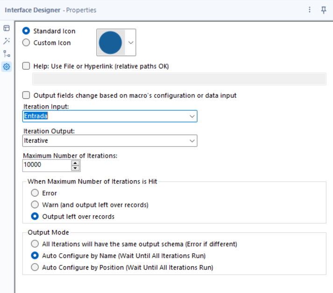
Task: Open the Layout View sidebar icon
Action: point(7,28)
